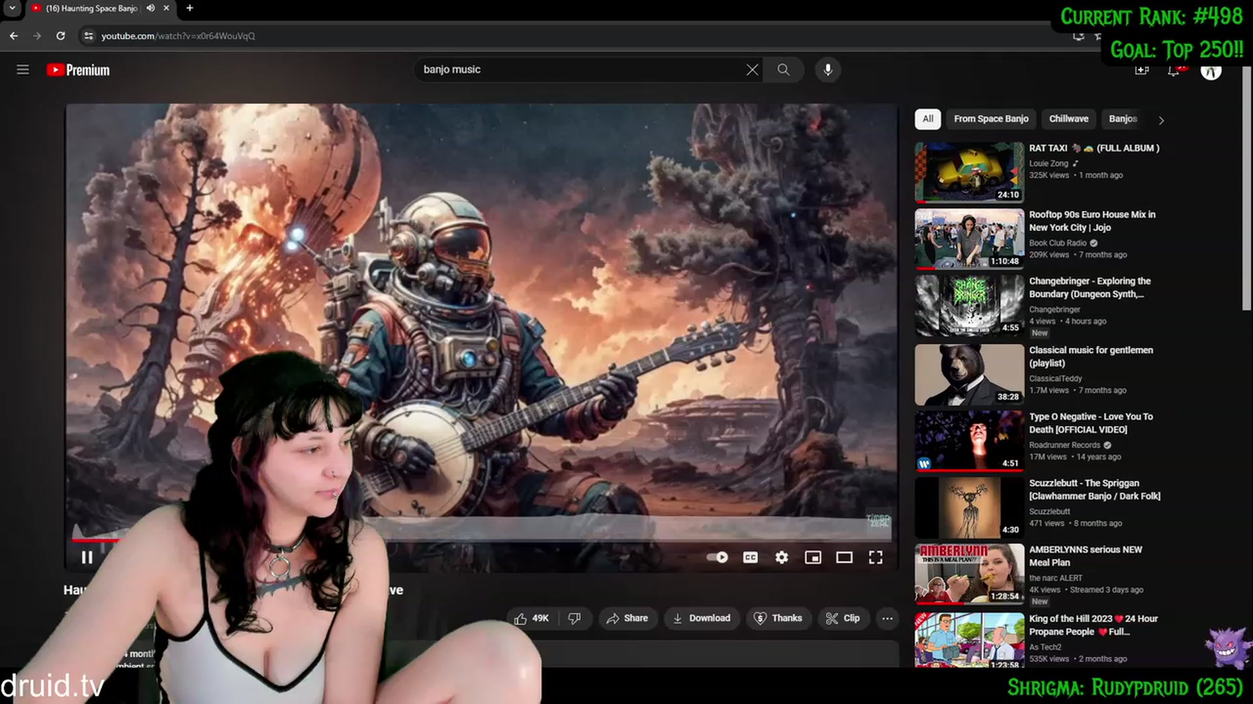Screen dimensions: 1253x704
Task: Select the All filter chip
Action: click(928, 119)
